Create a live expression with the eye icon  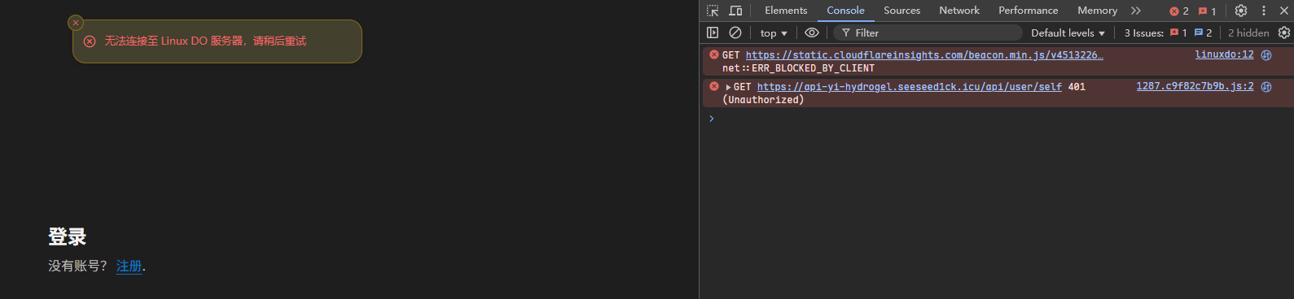point(812,32)
